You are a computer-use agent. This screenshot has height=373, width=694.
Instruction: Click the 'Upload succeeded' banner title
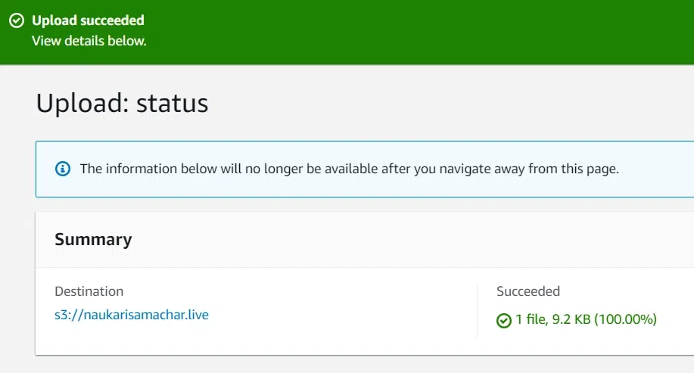coord(88,20)
